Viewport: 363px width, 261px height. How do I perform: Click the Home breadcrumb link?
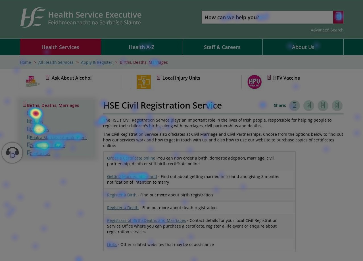tap(25, 62)
